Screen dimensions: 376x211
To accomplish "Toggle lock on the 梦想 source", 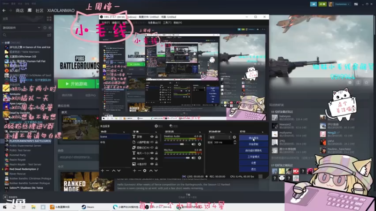I will 157,136.
